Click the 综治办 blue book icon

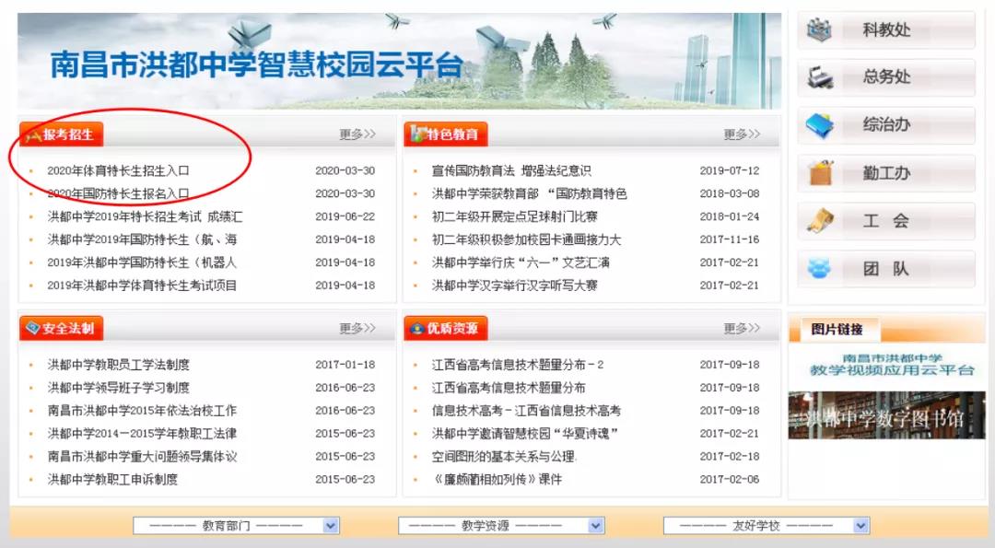819,125
